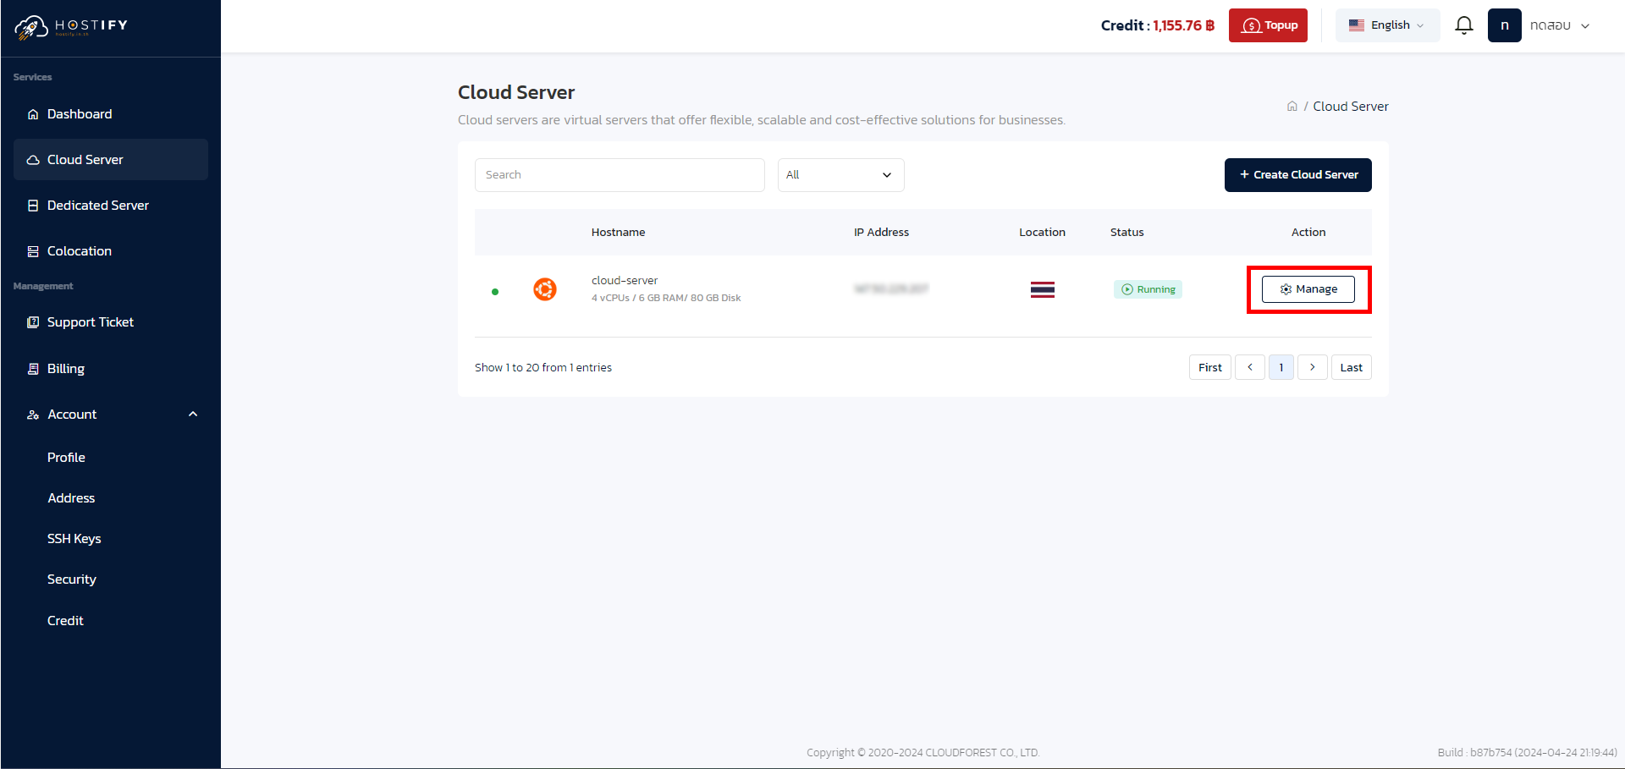The image size is (1625, 769).
Task: Open the English language dropdown
Action: [1387, 25]
